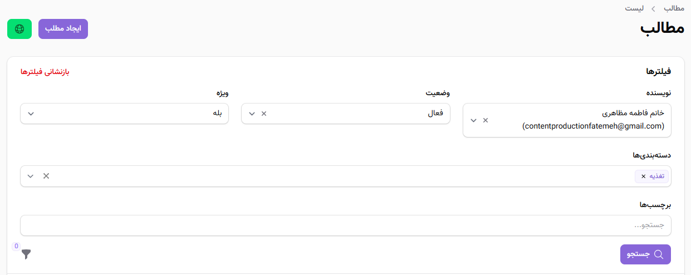
Task: Click the filter count badge 0
Action: 16,246
